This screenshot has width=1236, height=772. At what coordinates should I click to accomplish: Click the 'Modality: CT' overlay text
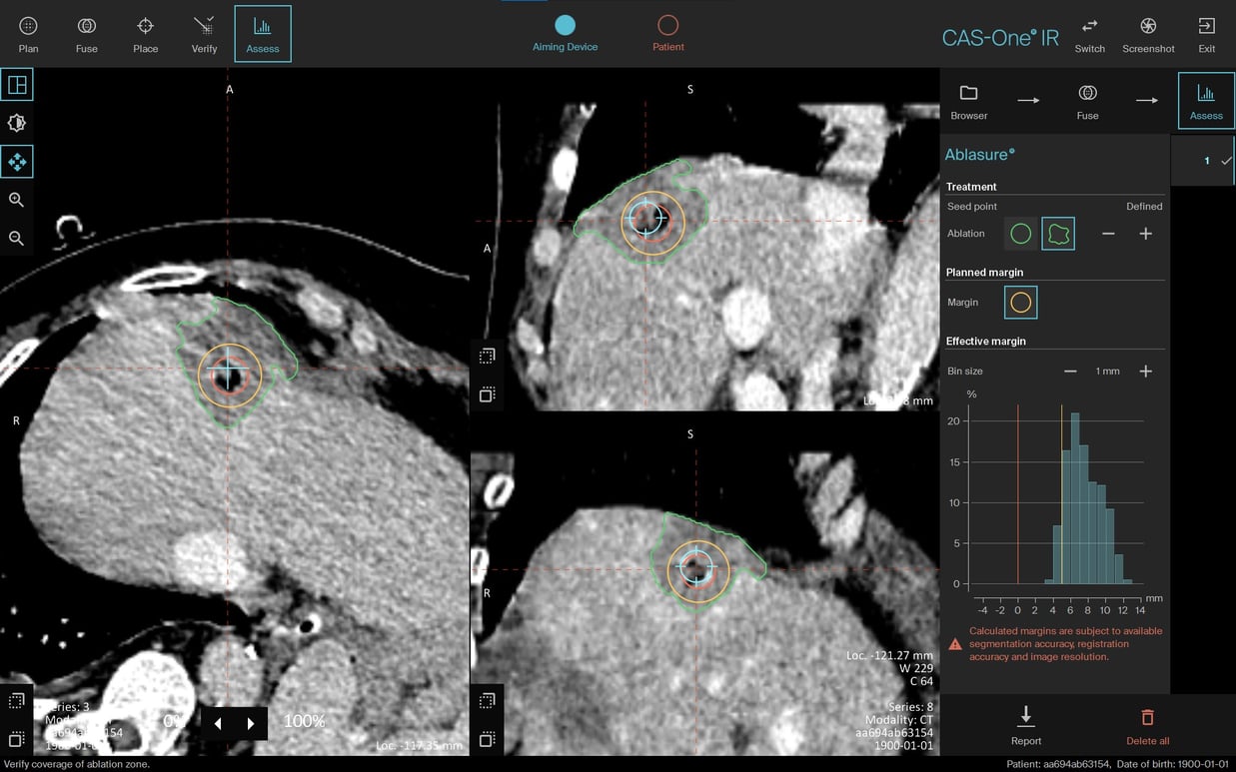pos(897,720)
